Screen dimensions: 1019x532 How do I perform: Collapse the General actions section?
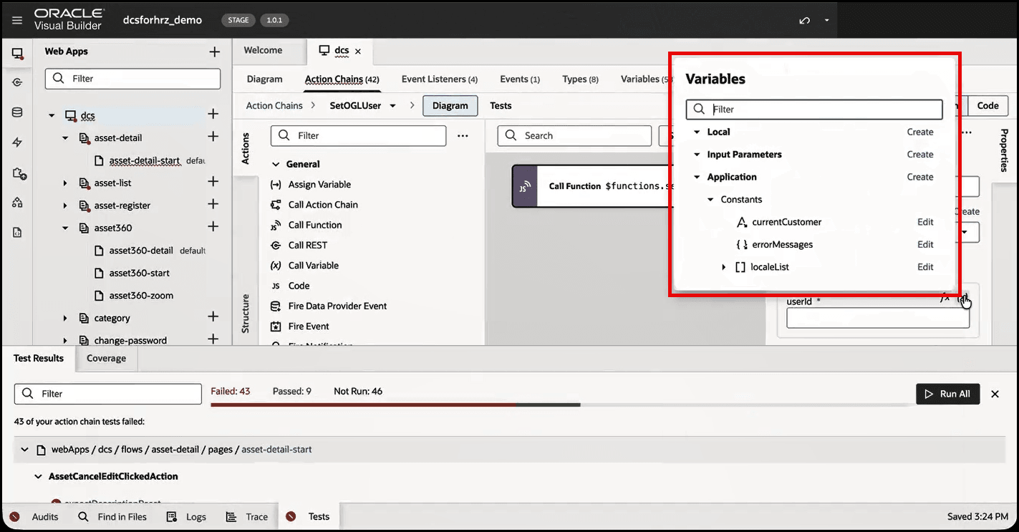tap(276, 164)
